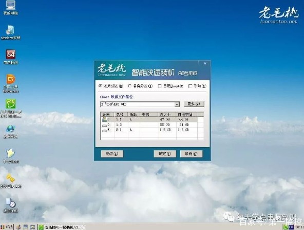The image size is (304, 230).
Task: Open the green 老毛桃 one-key install icon
Action: pos(11,108)
